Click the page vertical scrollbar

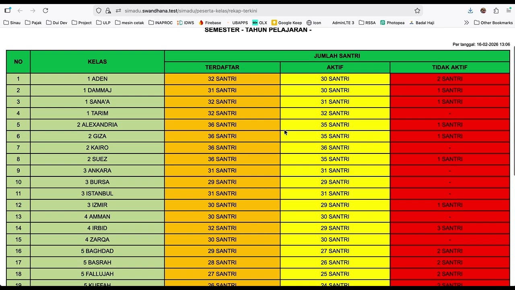513,111
